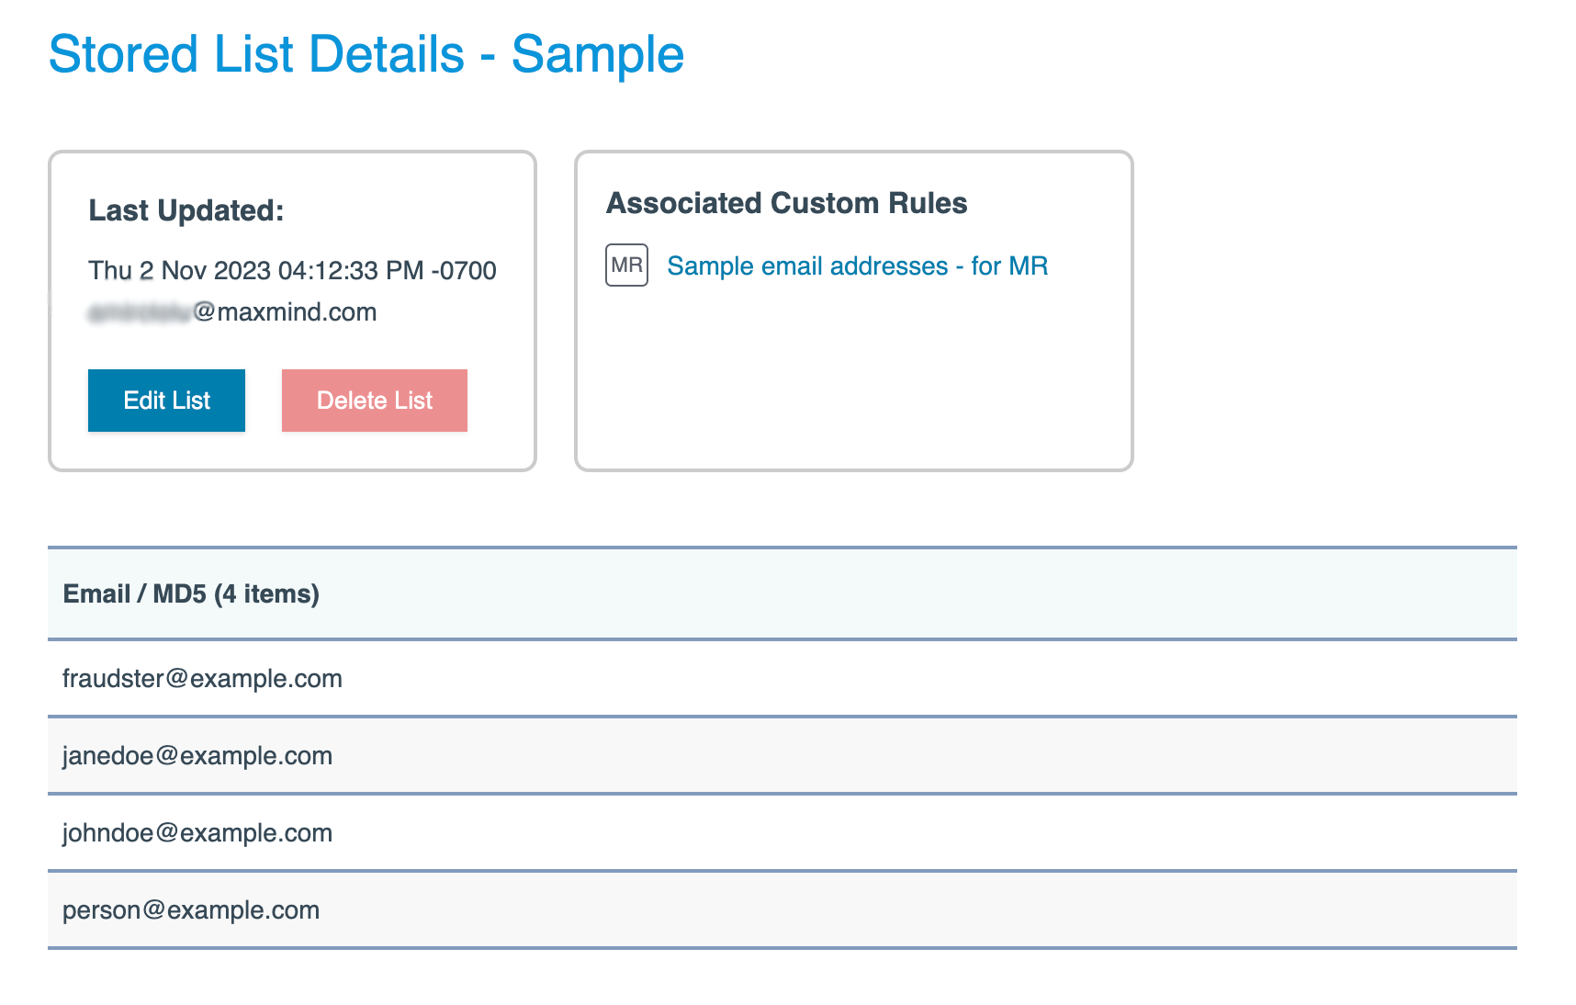Open the Sample email addresses rule link
Image resolution: width=1576 pixels, height=1005 pixels.
click(856, 266)
